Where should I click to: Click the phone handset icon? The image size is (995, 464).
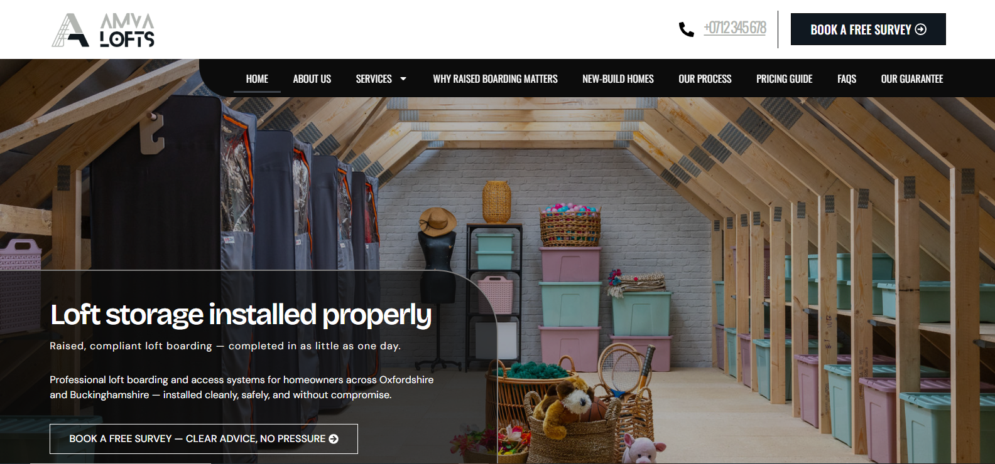(x=686, y=29)
